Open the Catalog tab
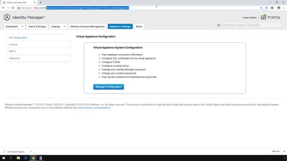This screenshot has height=161, width=287. tap(56, 26)
